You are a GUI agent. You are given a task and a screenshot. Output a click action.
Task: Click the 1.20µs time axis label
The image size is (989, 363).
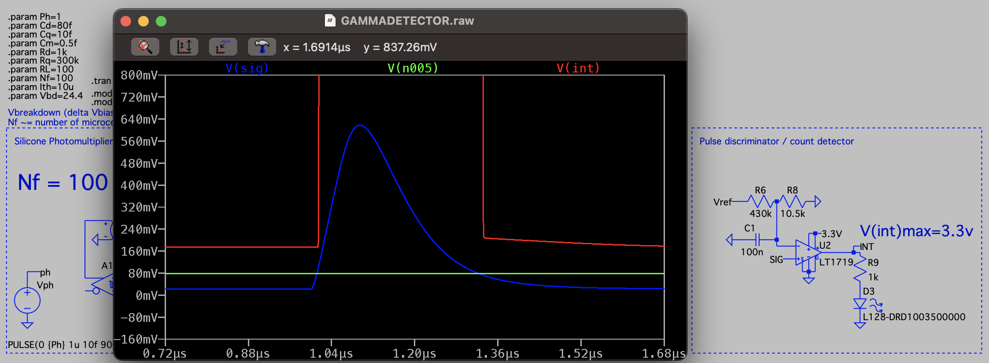pos(414,354)
